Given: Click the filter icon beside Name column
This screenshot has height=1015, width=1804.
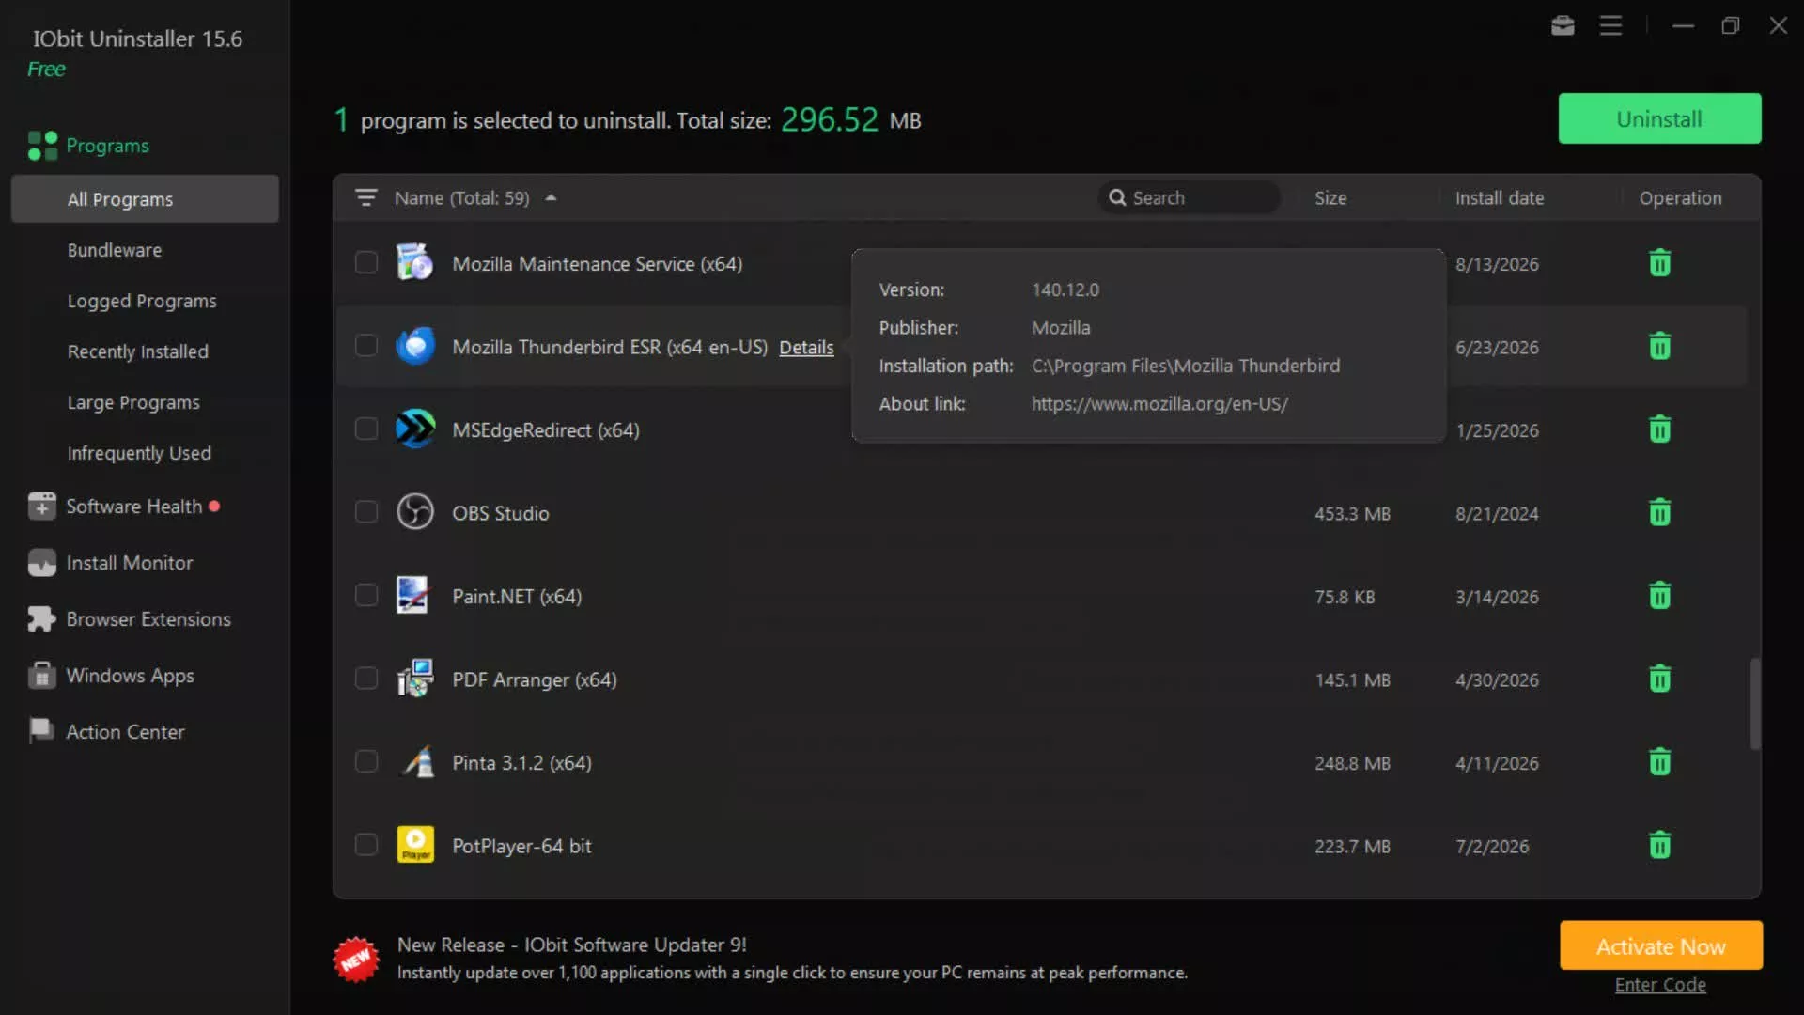Looking at the screenshot, I should [365, 197].
